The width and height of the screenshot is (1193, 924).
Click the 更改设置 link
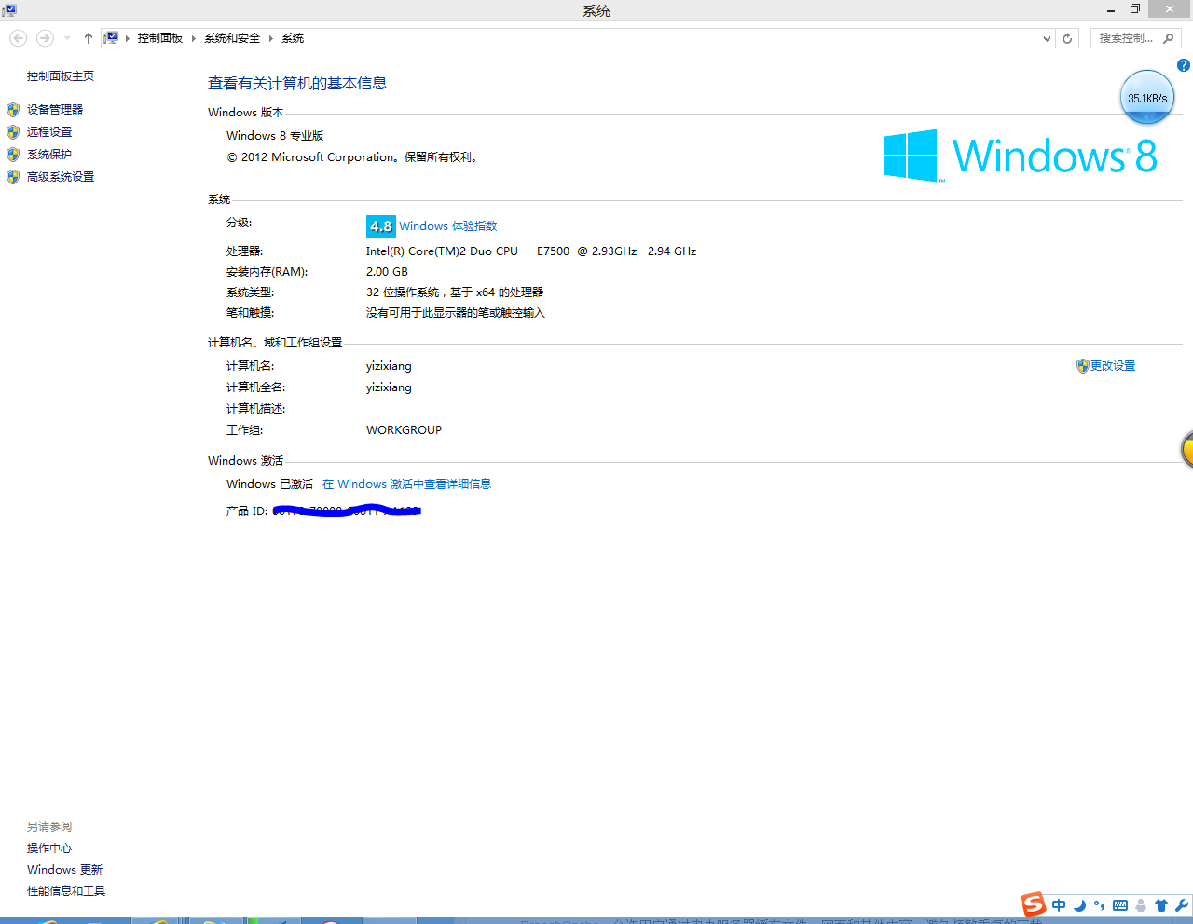(x=1113, y=366)
